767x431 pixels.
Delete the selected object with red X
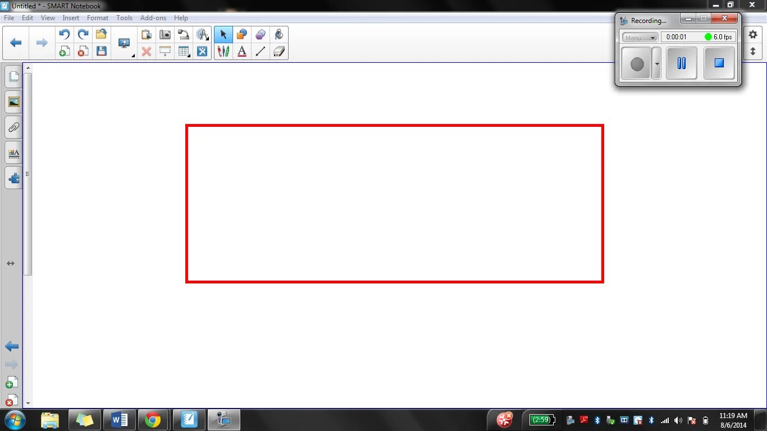tap(147, 52)
